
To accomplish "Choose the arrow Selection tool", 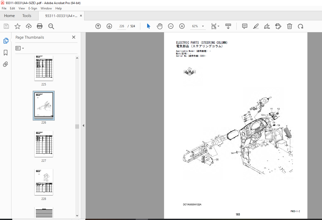I will 149,26.
